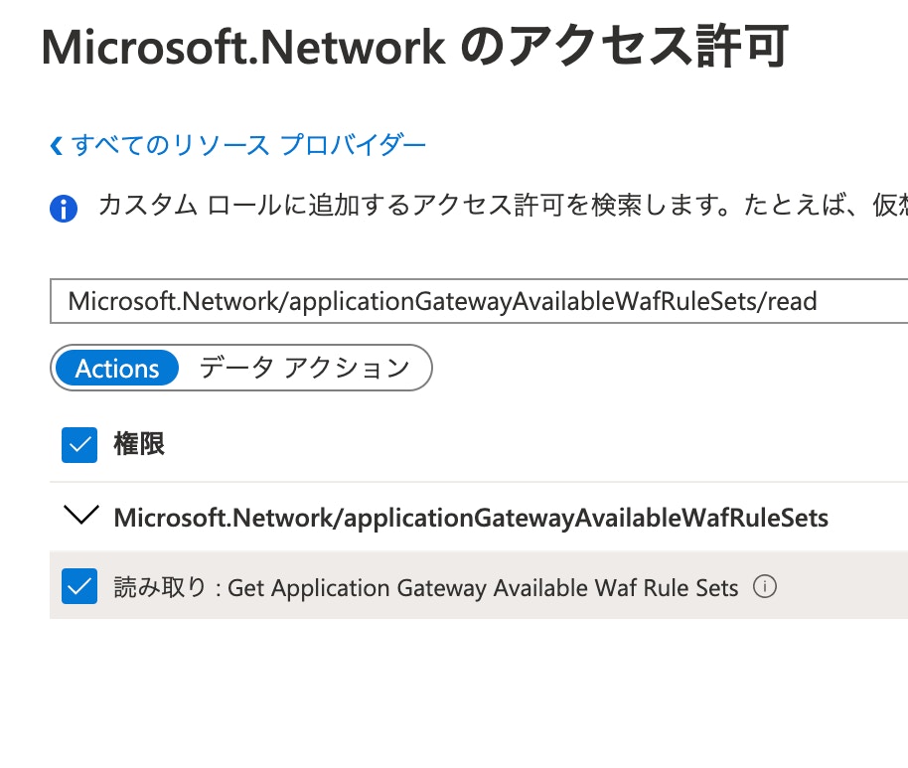Click the circled info icon after Waf Rule Sets
This screenshot has height=768, width=908.
[764, 587]
